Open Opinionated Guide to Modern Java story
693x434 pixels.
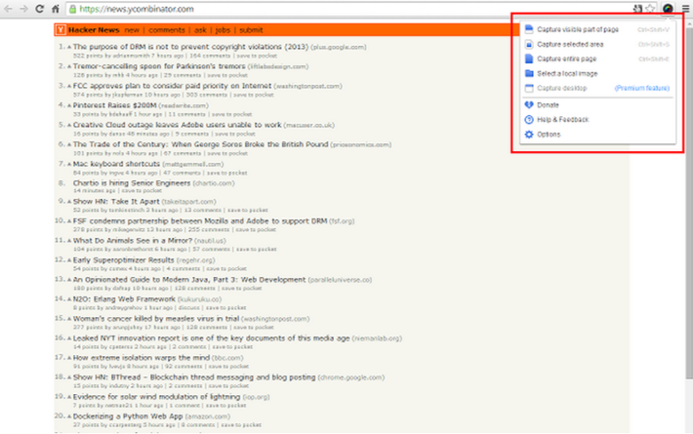tap(189, 280)
